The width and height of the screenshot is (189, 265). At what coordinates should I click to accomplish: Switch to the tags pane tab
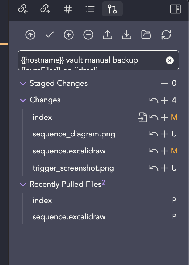click(x=68, y=9)
